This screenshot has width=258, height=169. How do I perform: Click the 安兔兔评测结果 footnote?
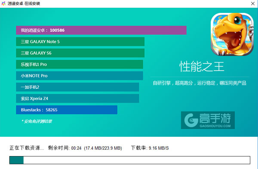(x=37, y=121)
